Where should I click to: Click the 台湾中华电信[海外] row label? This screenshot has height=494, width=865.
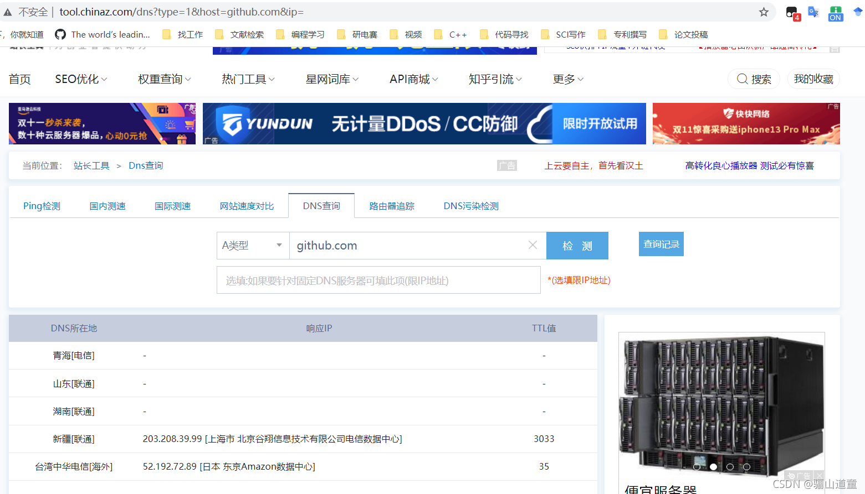click(x=74, y=466)
